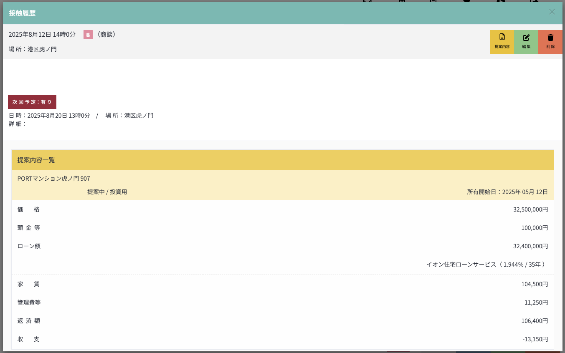
Task: Click the イオン住宅ローンサービス loan details text
Action: pyautogui.click(x=486, y=265)
